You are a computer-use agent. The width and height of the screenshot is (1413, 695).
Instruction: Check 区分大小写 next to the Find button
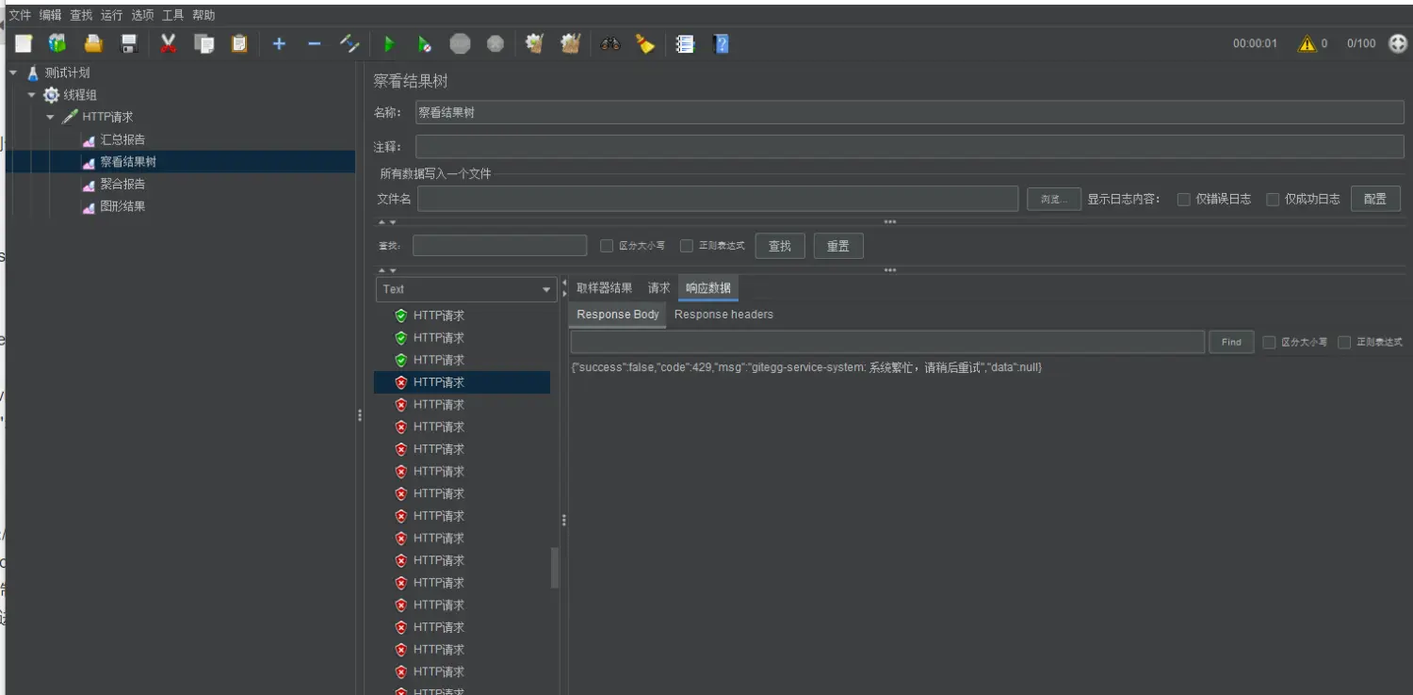pyautogui.click(x=1270, y=342)
